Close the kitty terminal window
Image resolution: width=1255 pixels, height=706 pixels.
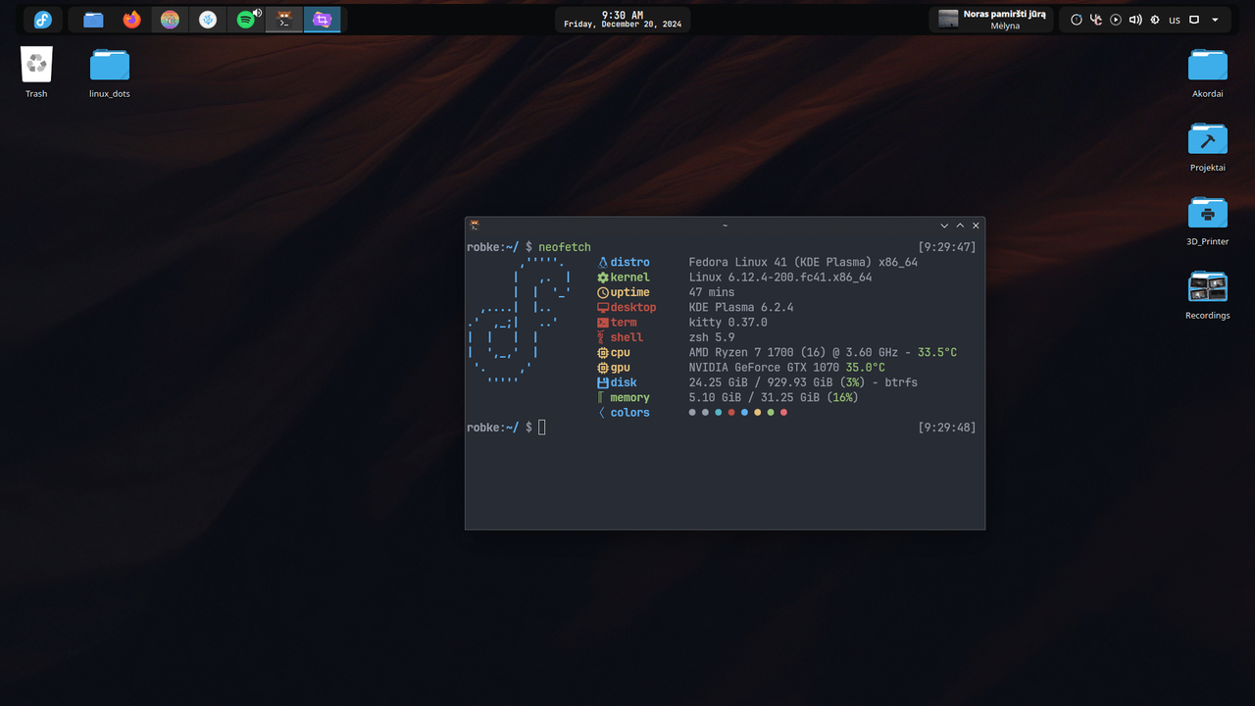976,226
